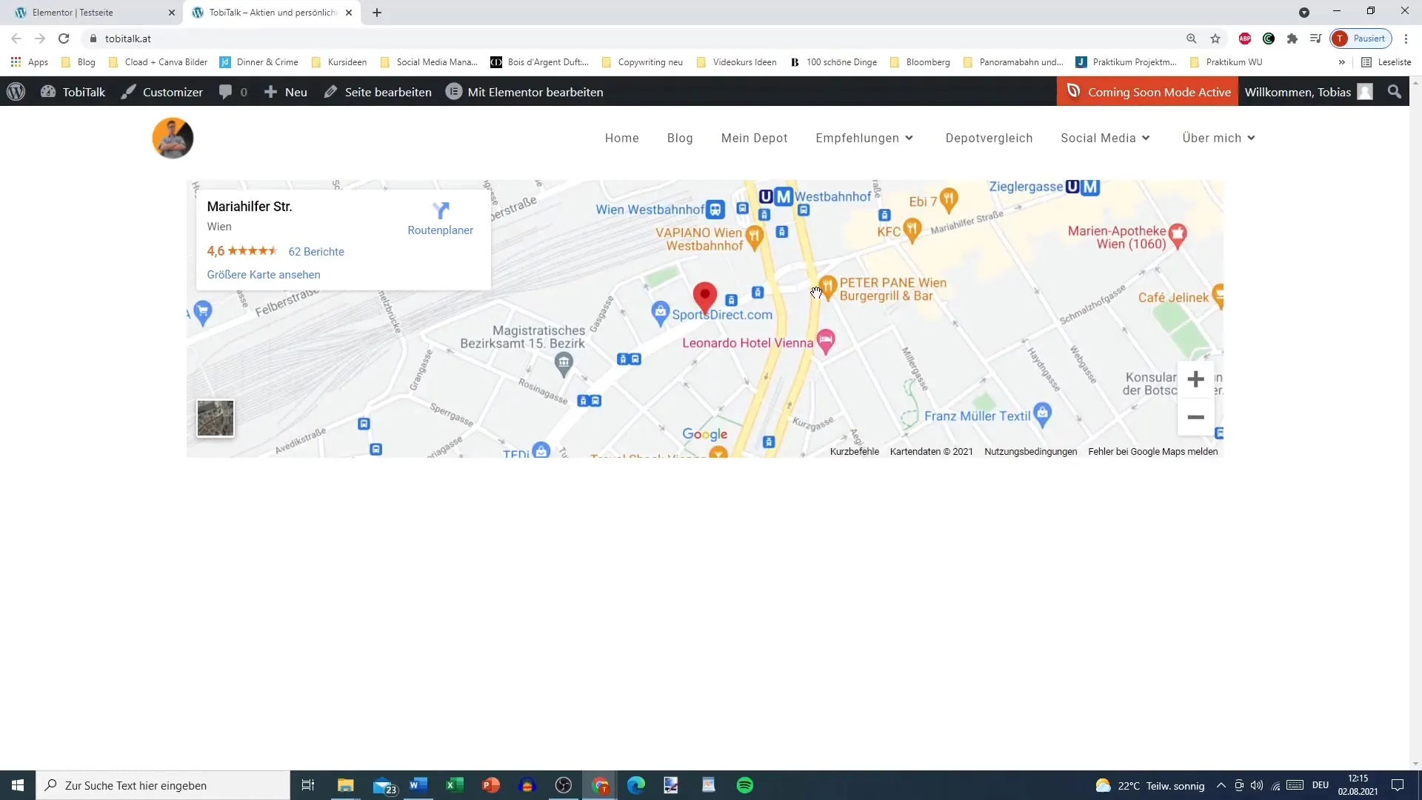Open the Chrome three-dot menu
1422x800 pixels.
(x=1406, y=39)
